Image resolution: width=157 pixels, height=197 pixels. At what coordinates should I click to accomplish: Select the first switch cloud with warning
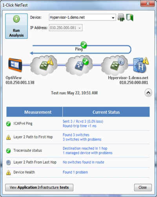click(44, 65)
